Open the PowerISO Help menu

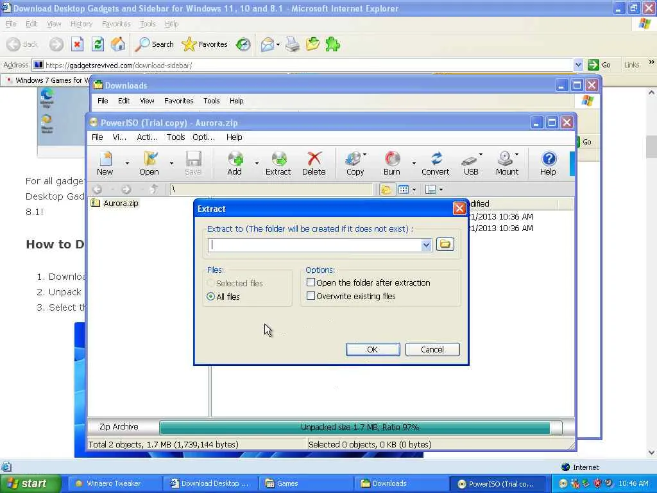tap(234, 137)
